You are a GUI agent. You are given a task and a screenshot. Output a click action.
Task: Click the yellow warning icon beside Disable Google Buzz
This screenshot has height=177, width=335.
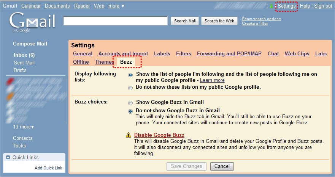pos(129,135)
